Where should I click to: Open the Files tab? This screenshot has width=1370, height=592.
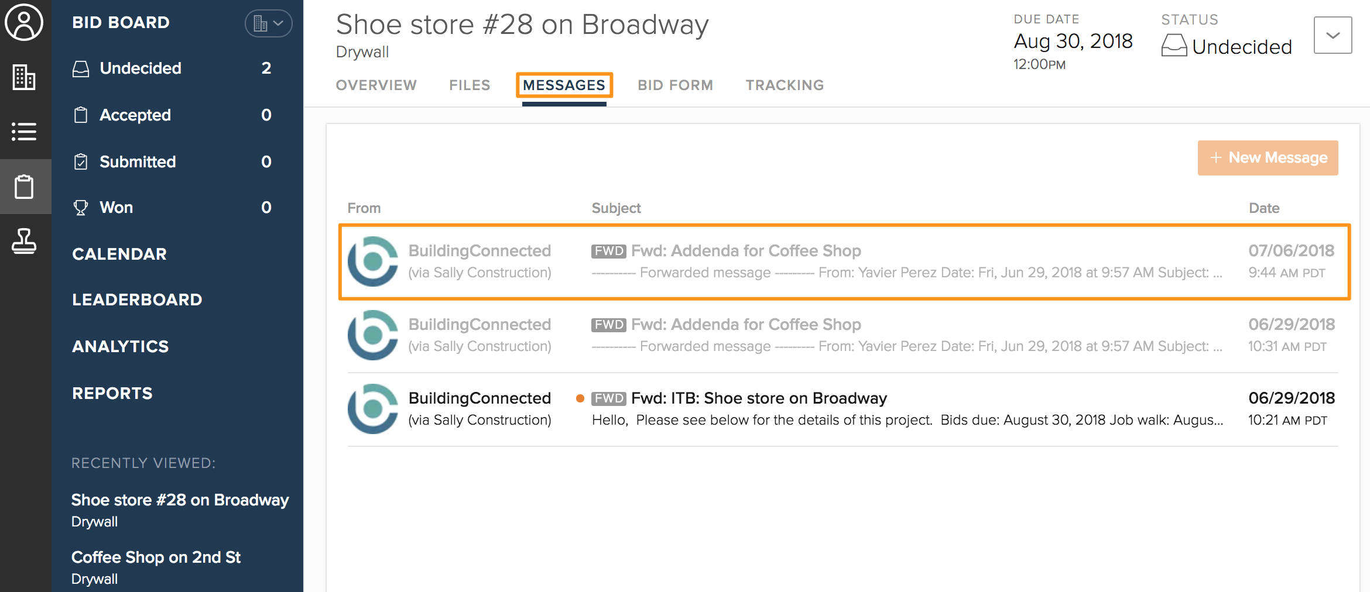470,85
